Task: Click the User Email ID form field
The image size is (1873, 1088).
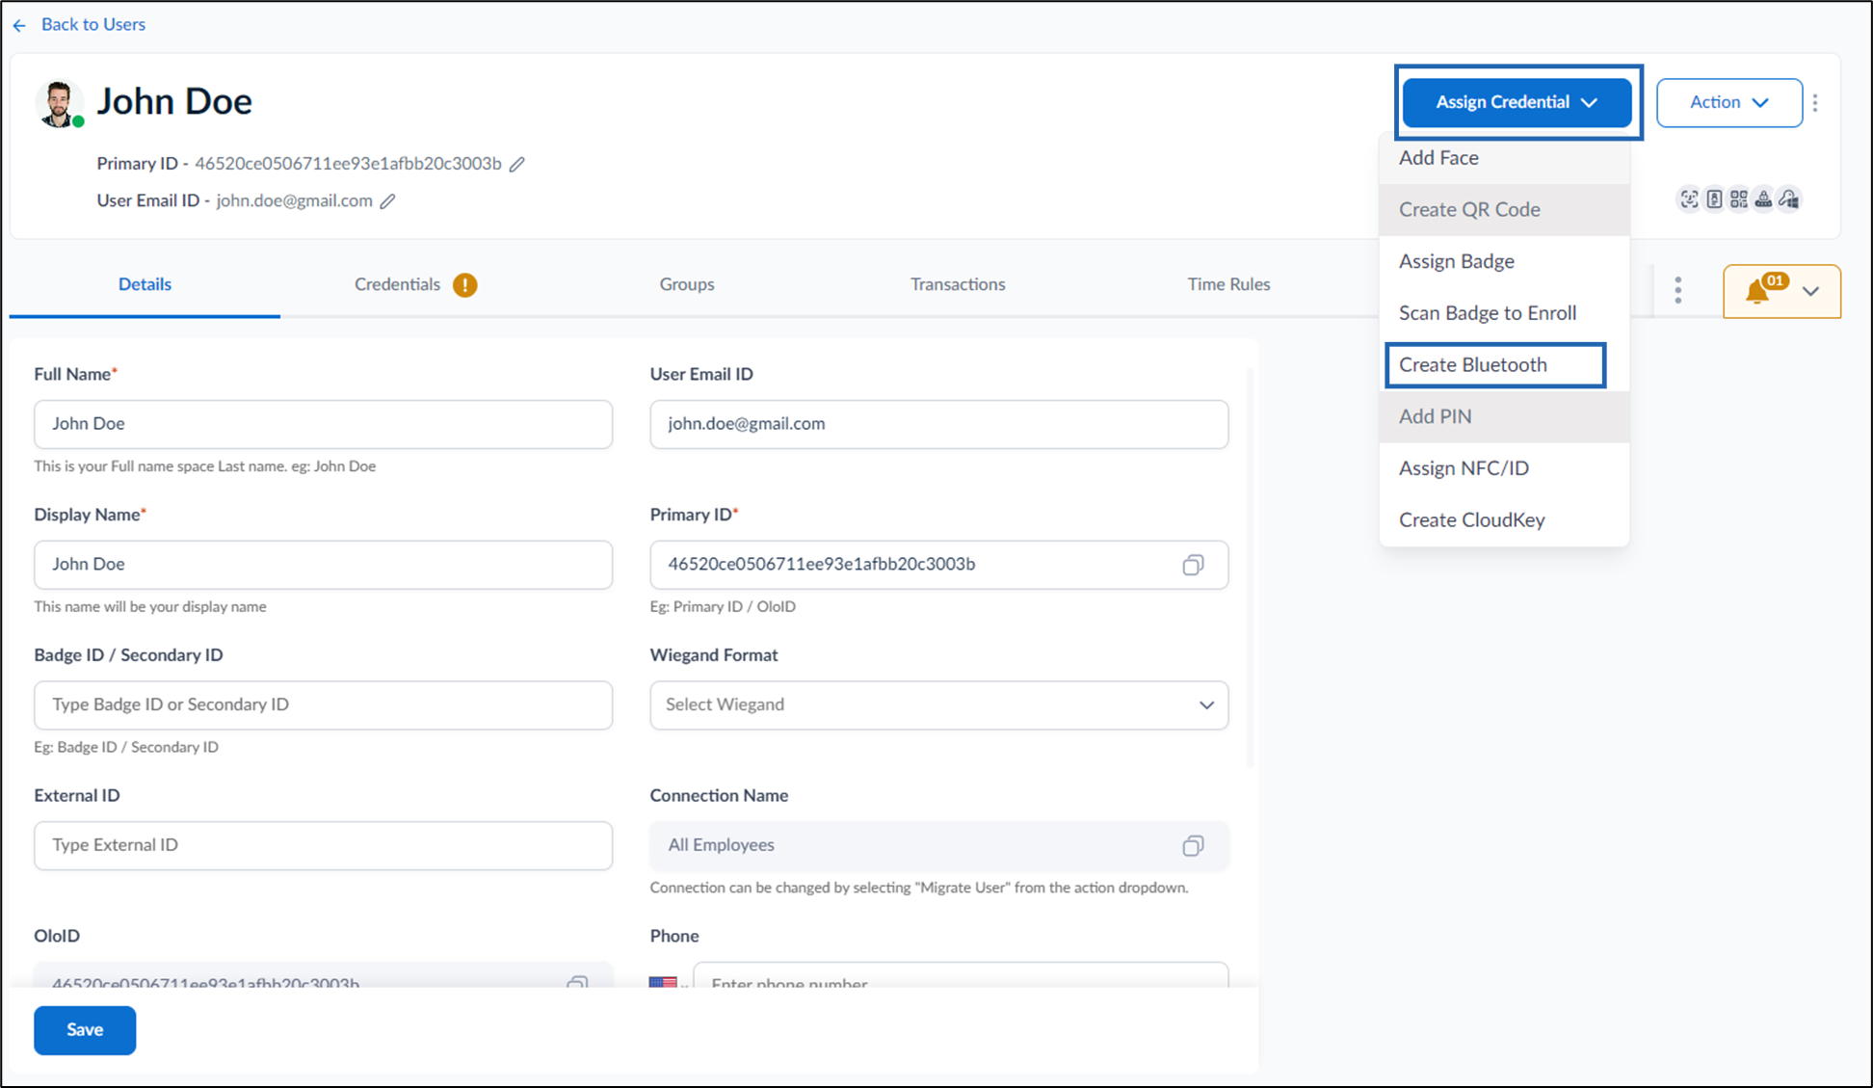Action: tap(938, 424)
